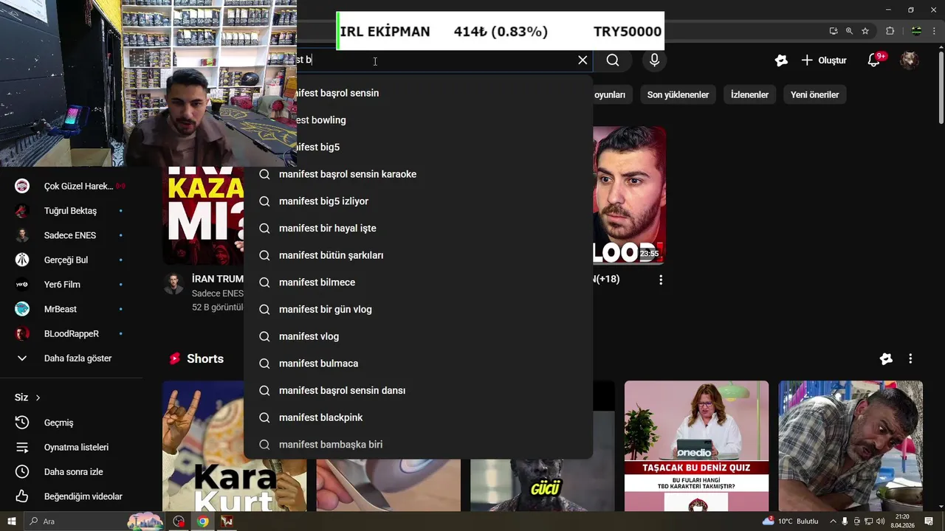Image resolution: width=945 pixels, height=531 pixels.
Task: Choose suggestion manifest bilmece
Action: pos(419,282)
